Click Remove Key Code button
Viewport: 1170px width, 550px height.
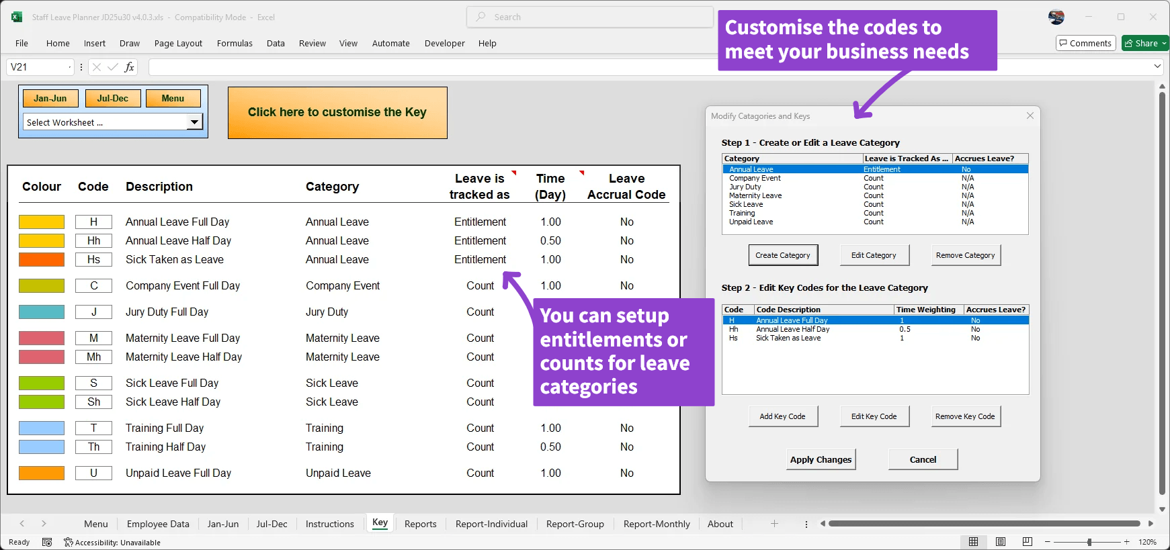tap(965, 416)
